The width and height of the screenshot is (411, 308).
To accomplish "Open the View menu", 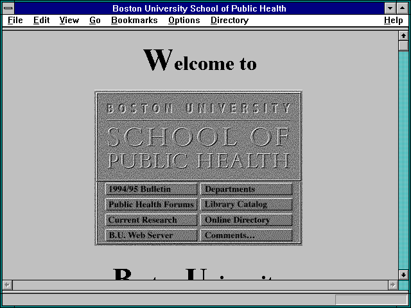I will 69,21.
